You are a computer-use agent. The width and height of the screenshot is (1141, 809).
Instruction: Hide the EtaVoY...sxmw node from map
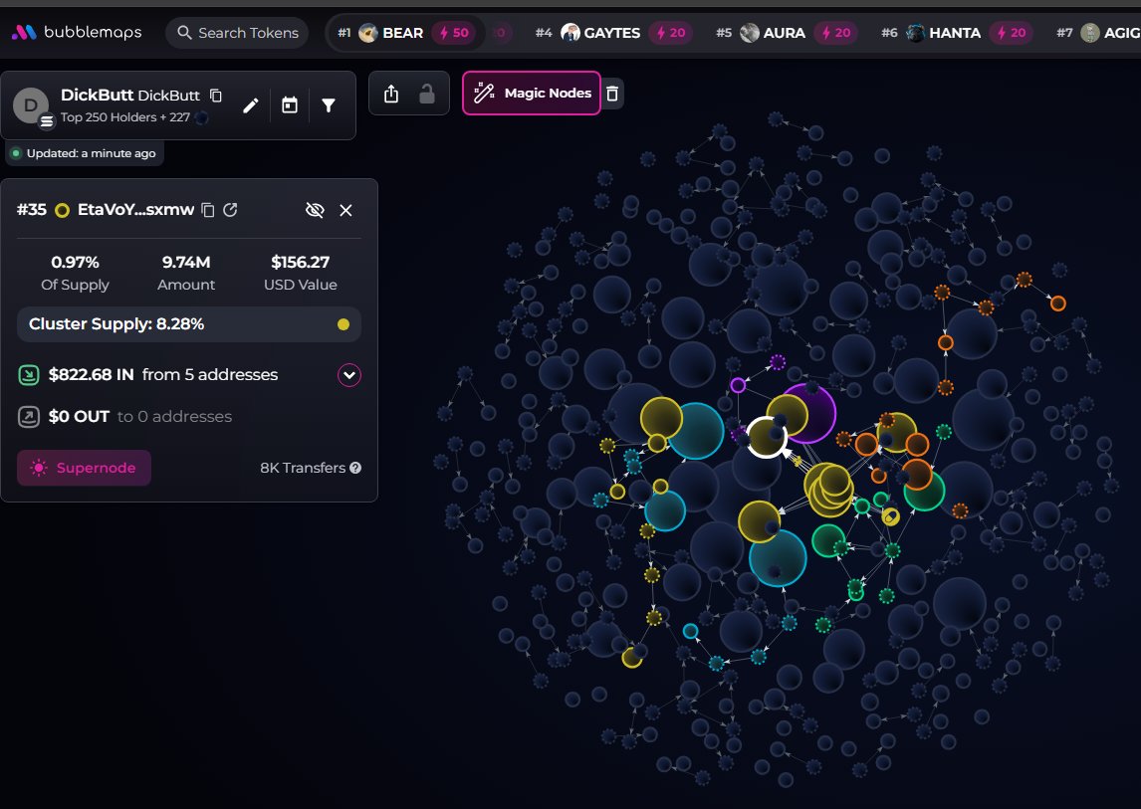click(315, 210)
